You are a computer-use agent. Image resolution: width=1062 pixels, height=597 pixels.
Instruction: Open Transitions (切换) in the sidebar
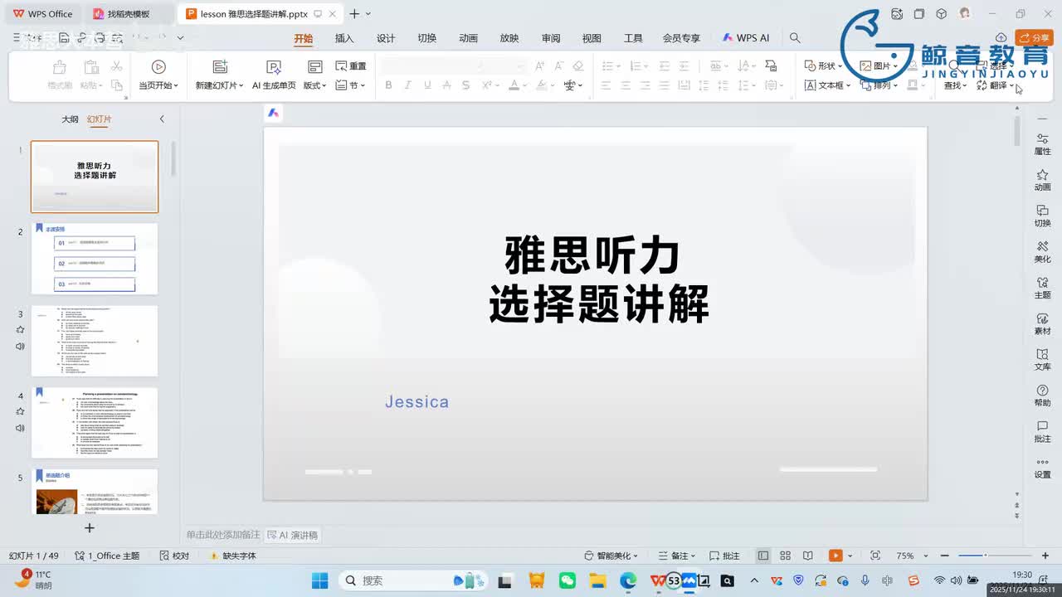pyautogui.click(x=1042, y=216)
